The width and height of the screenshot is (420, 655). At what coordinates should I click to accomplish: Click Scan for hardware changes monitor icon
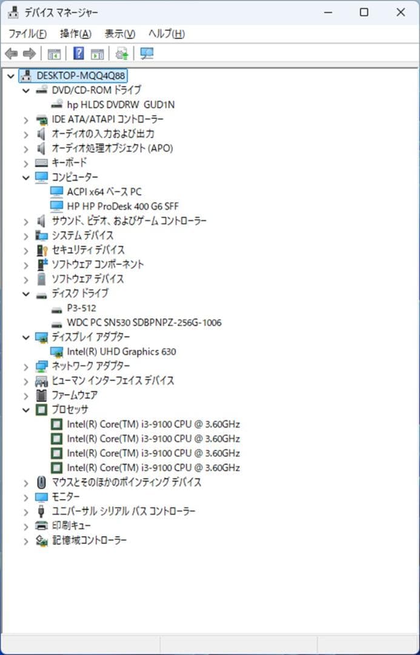[147, 53]
